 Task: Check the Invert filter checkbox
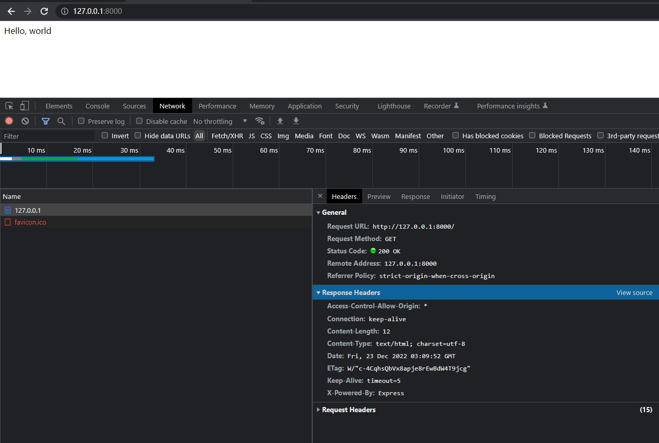pos(105,136)
